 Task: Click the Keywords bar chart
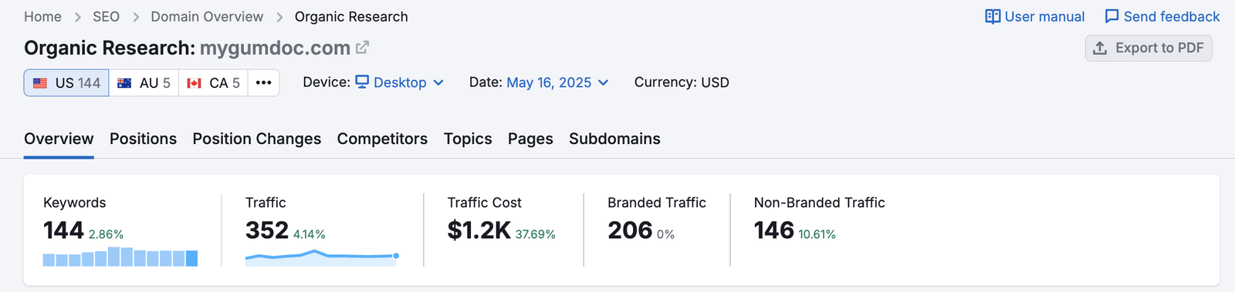[120, 257]
